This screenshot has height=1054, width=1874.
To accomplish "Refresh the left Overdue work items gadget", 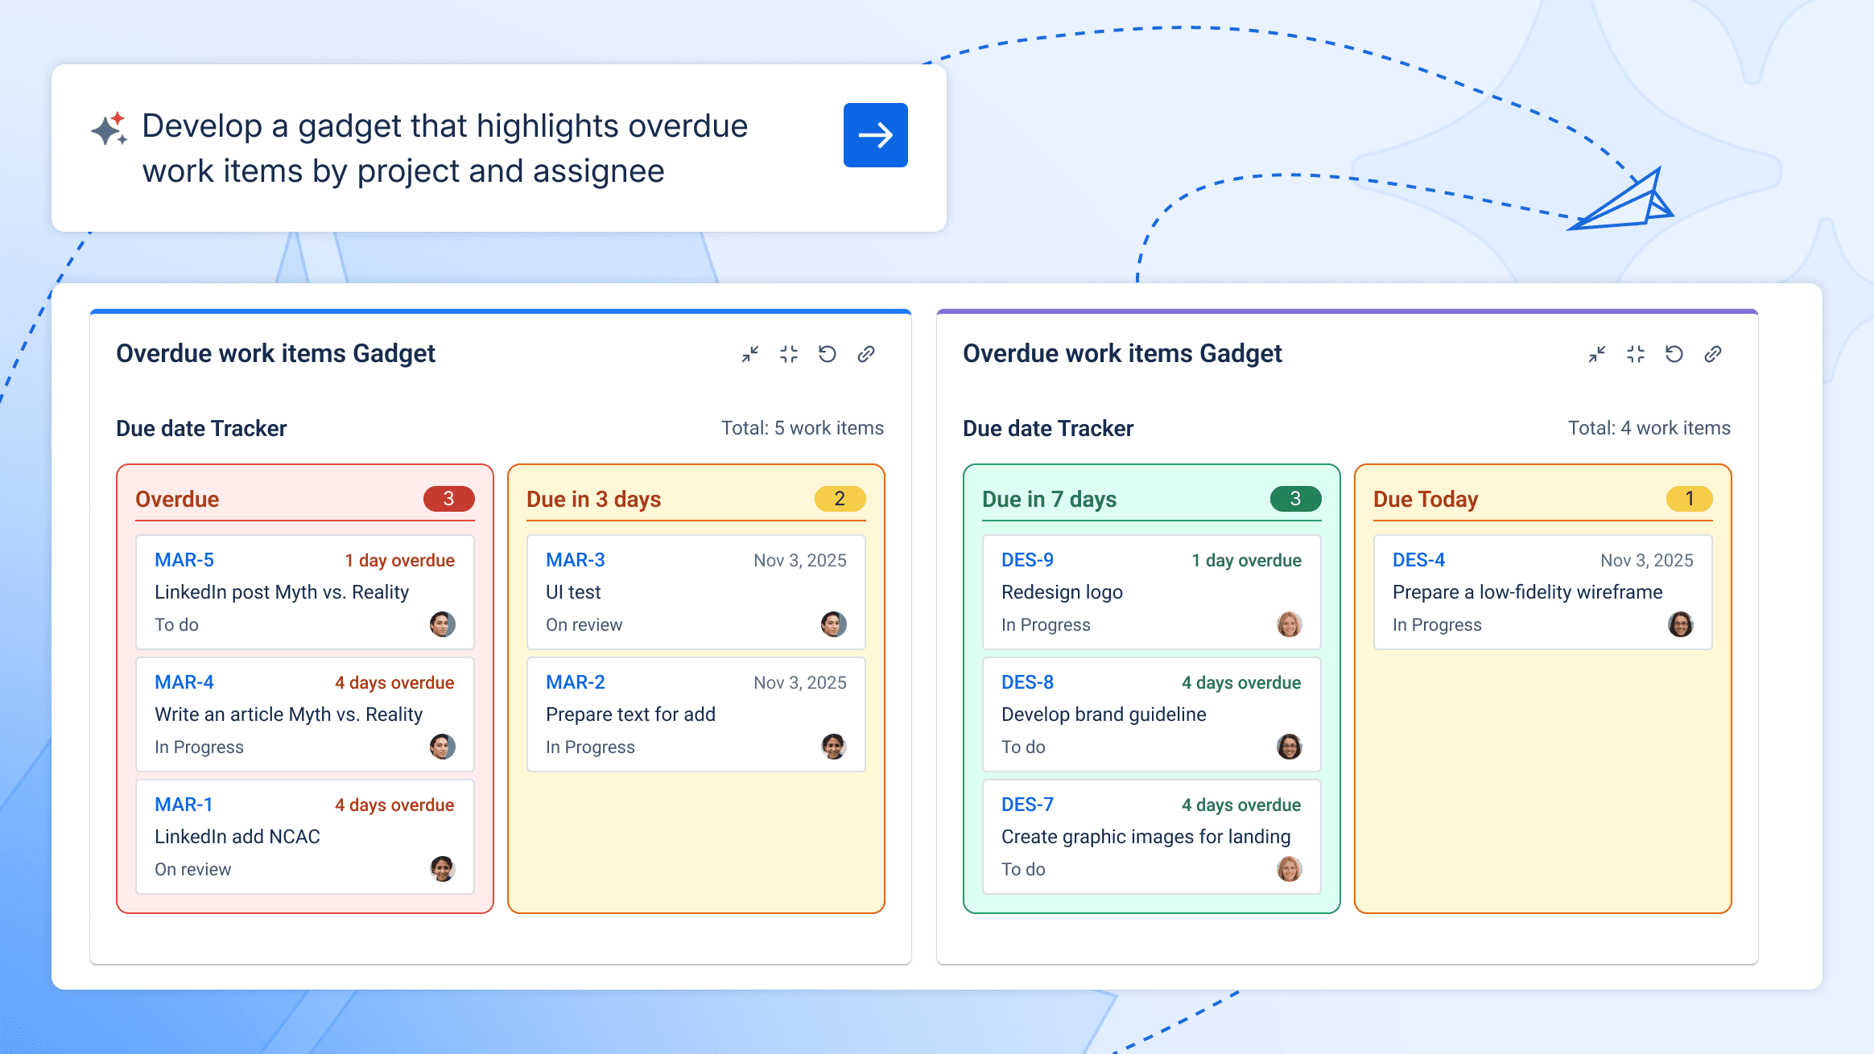I will tap(828, 354).
